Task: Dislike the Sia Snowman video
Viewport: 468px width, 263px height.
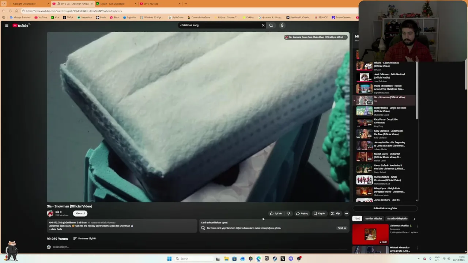Action: 288,213
